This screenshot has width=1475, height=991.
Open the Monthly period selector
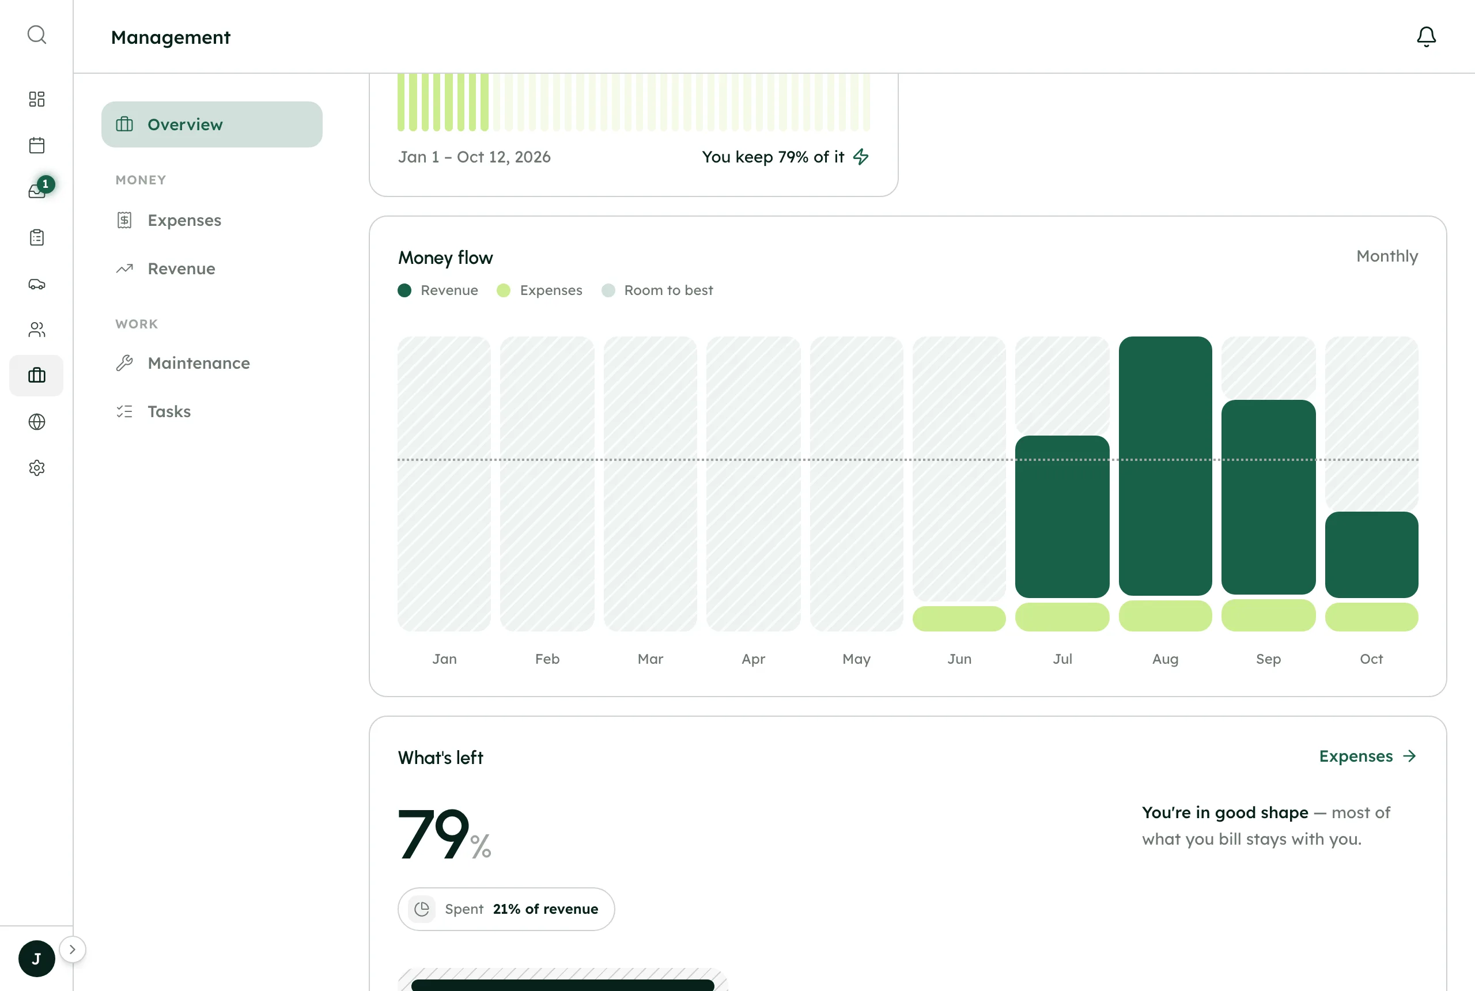[x=1387, y=256]
